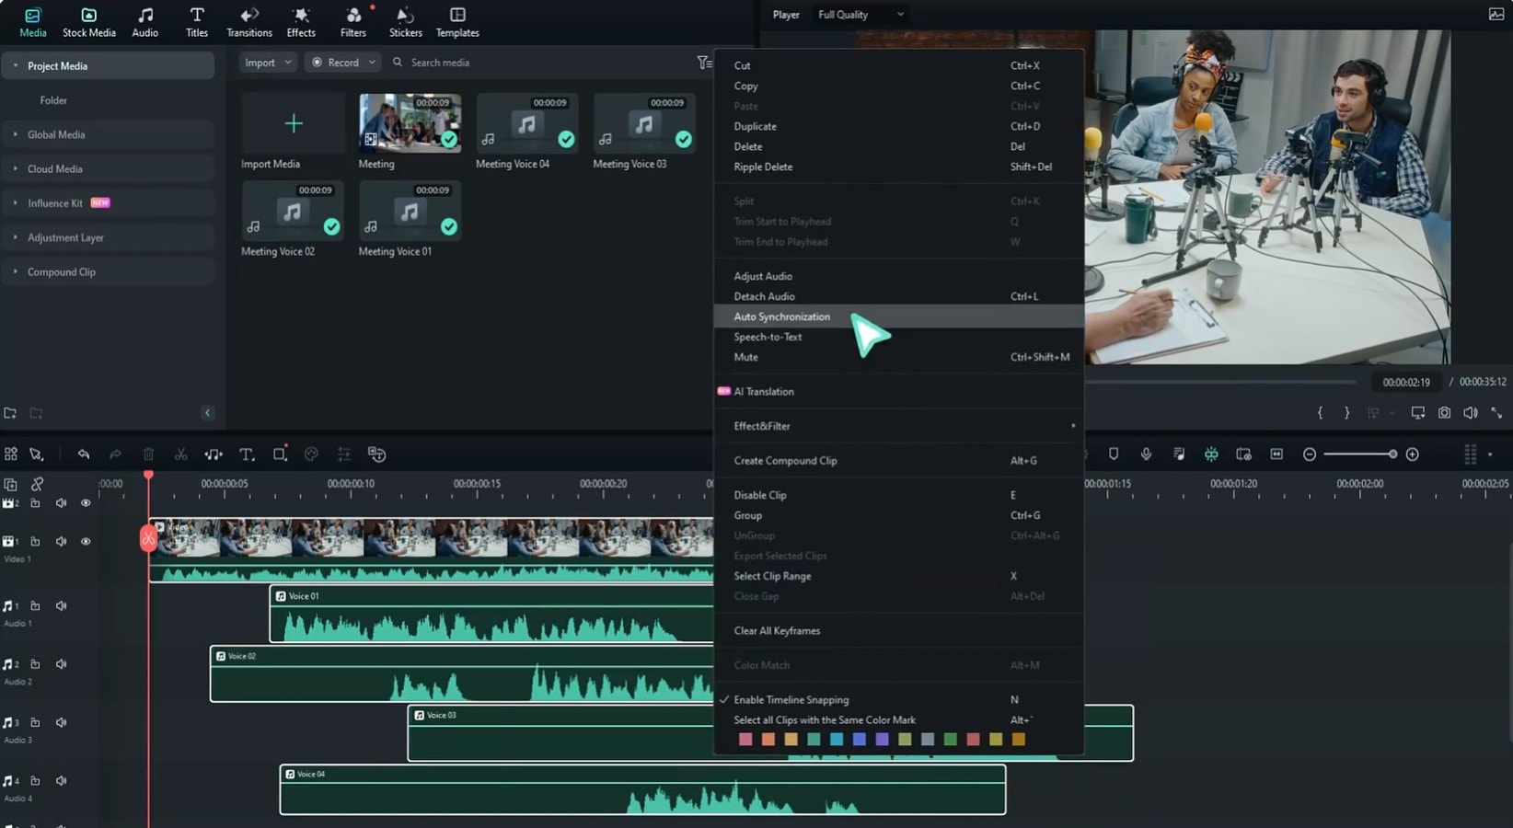Click the filter icon beside search field
Image resolution: width=1513 pixels, height=828 pixels.
pos(704,63)
